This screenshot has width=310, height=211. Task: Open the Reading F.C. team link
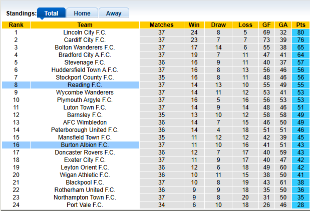click(85, 85)
